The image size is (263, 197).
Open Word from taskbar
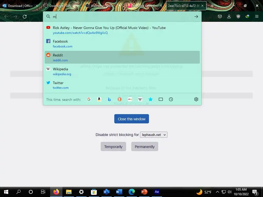pyautogui.click(x=119, y=192)
